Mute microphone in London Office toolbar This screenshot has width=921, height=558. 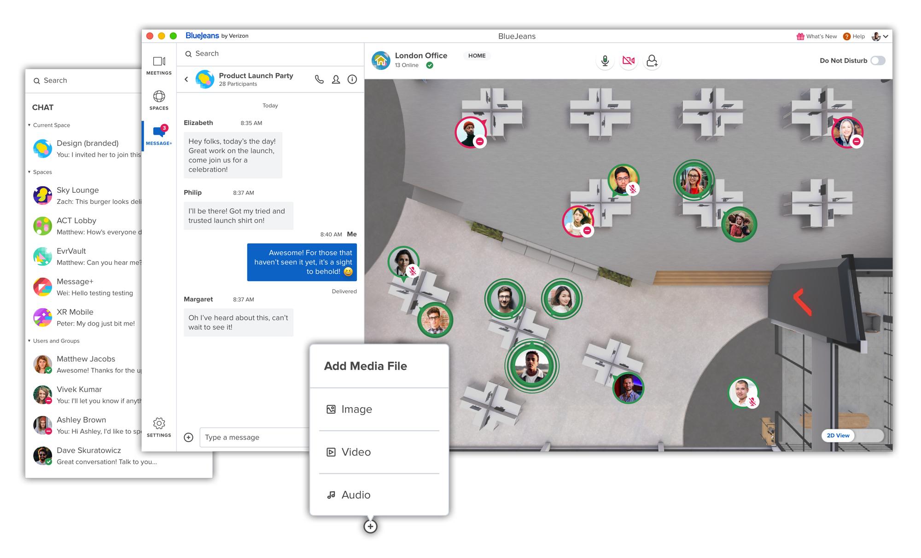pyautogui.click(x=605, y=61)
